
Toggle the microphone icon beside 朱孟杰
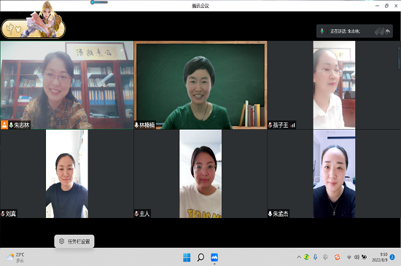coord(270,214)
